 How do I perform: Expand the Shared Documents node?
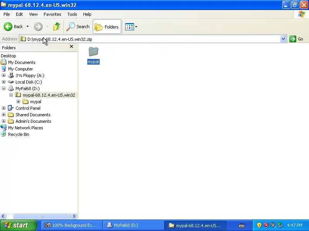coord(3,114)
